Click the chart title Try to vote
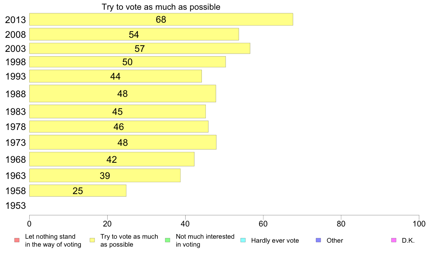 point(161,7)
